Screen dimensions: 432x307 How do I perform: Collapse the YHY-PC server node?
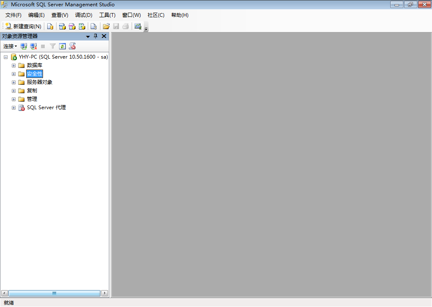5,57
